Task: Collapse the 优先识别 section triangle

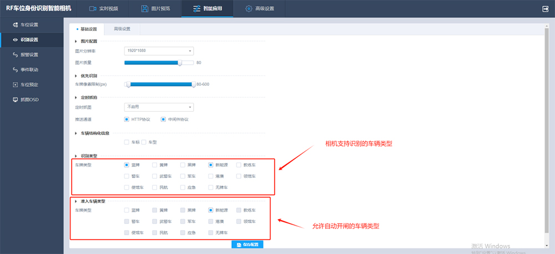Action: click(x=76, y=76)
